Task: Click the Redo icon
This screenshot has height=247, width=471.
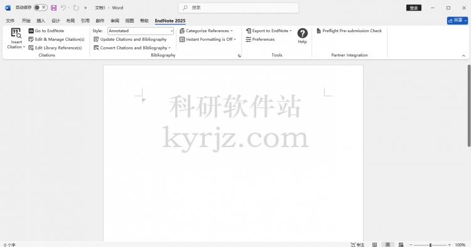Action: click(76, 8)
